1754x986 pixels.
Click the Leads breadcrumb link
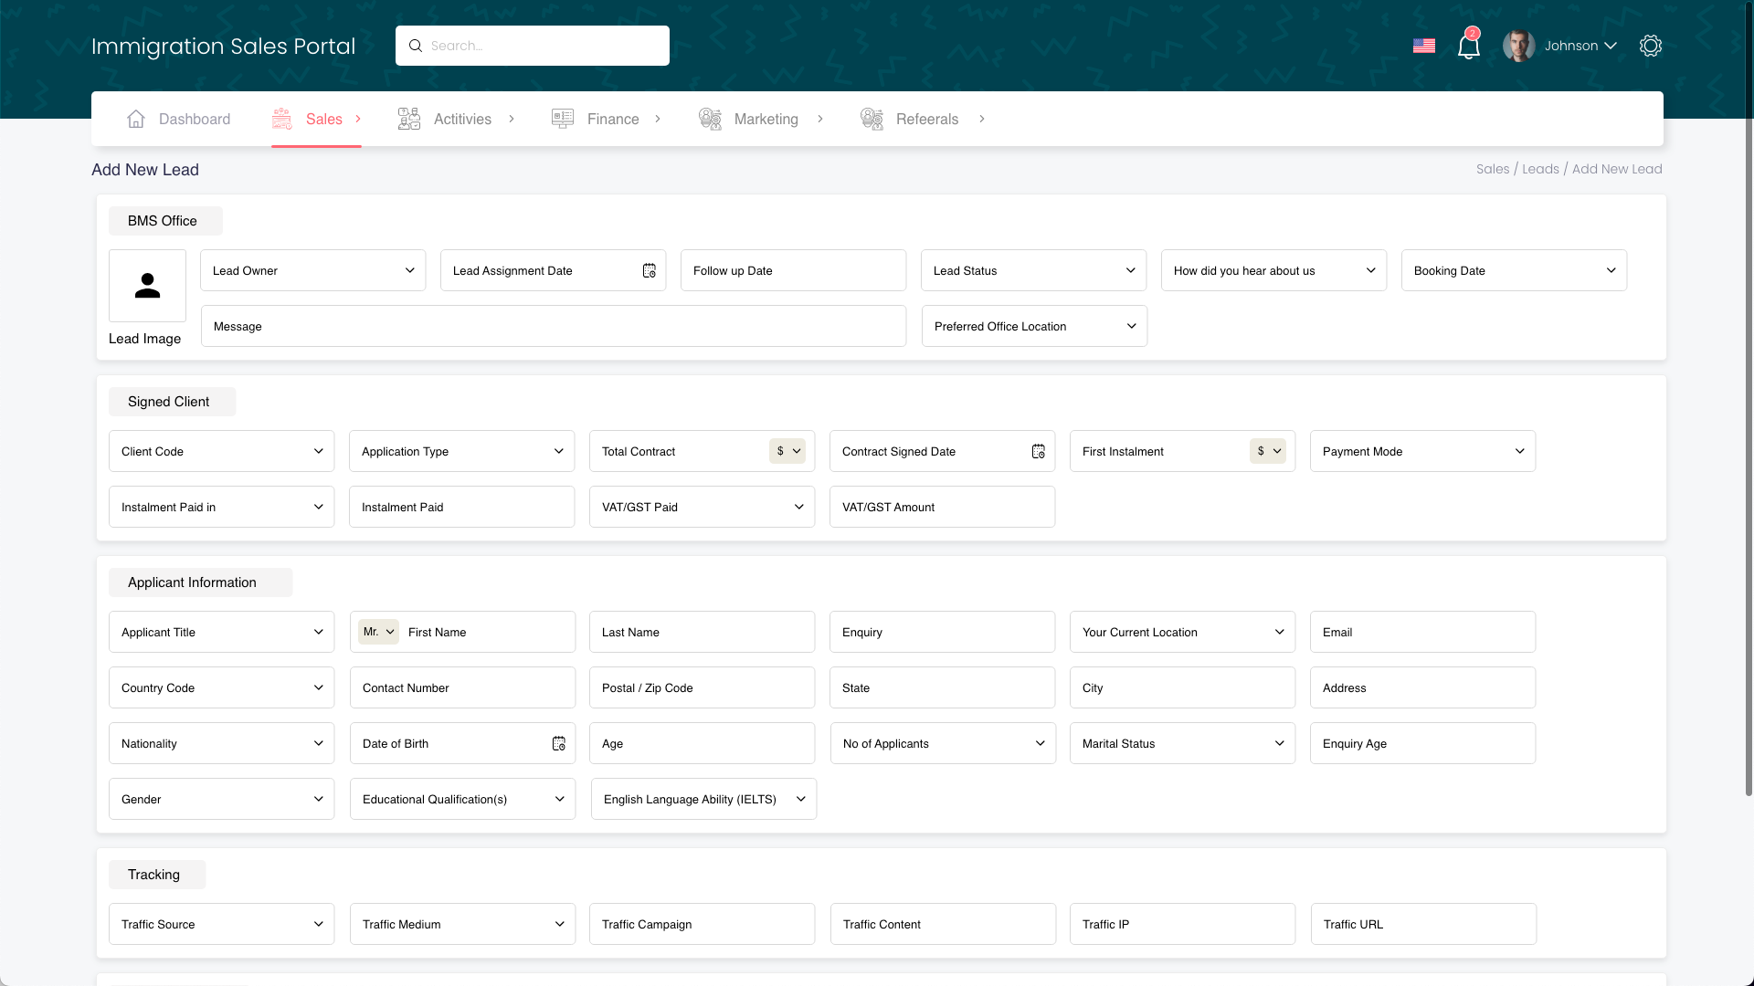click(x=1540, y=169)
